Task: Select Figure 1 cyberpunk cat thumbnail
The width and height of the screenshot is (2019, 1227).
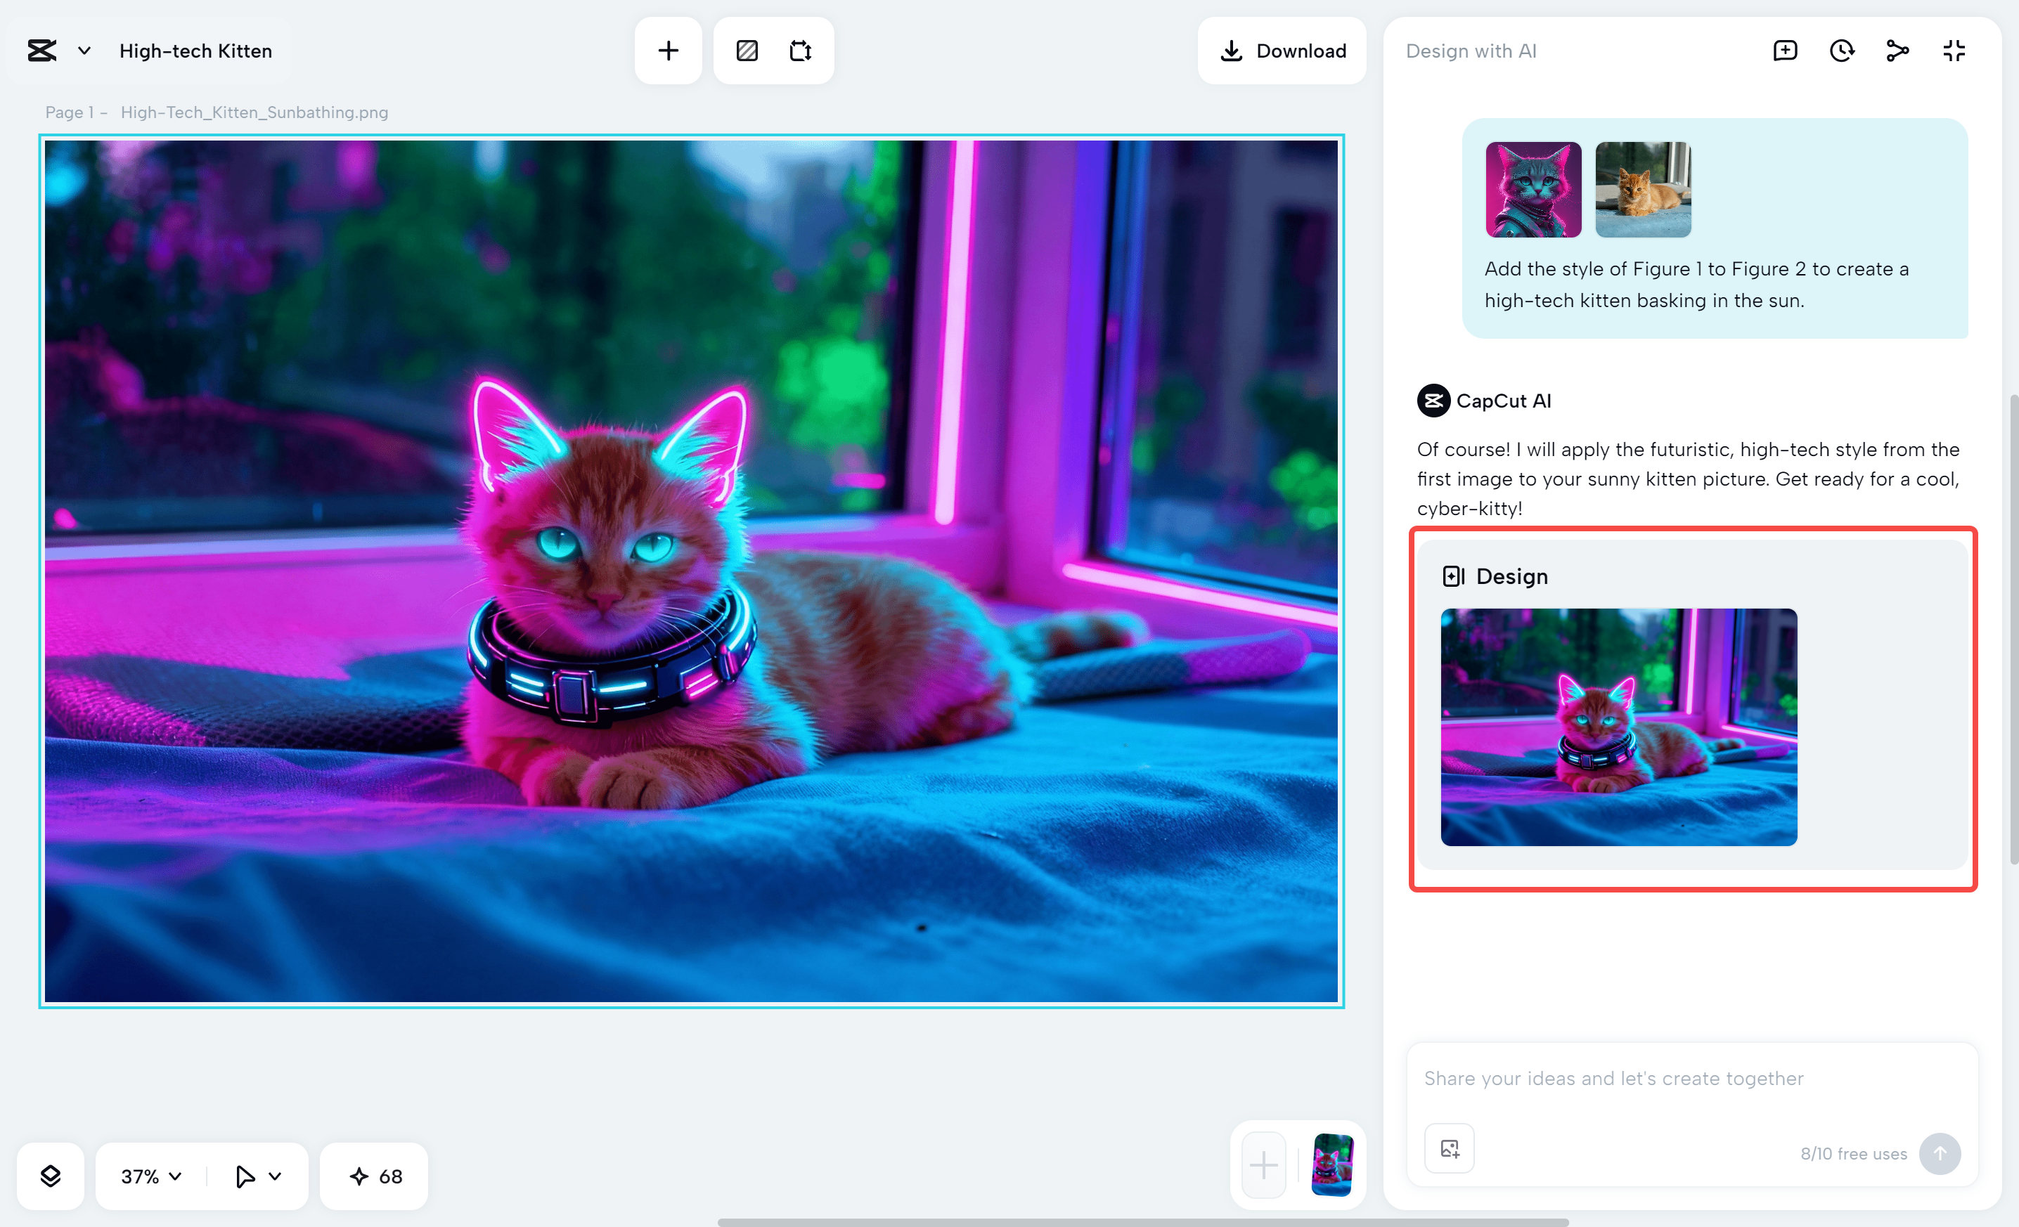Action: pos(1533,189)
